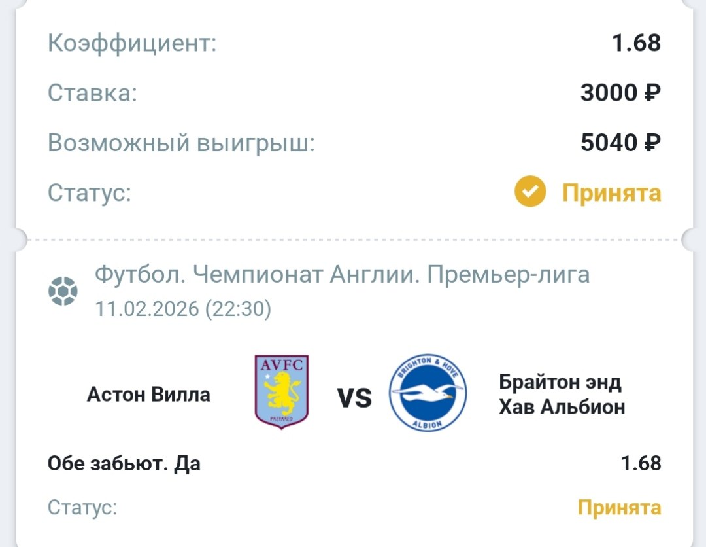706x547 pixels.
Task: Click the Статус label below Обе забьют
Action: pyautogui.click(x=82, y=508)
